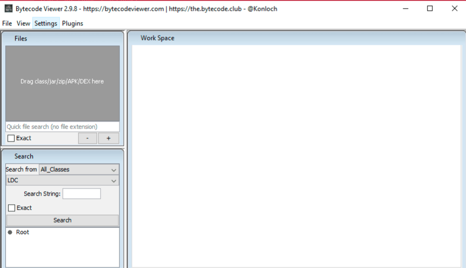Maximize the Bytecode Viewer window
This screenshot has width=466, height=268.
click(x=430, y=9)
